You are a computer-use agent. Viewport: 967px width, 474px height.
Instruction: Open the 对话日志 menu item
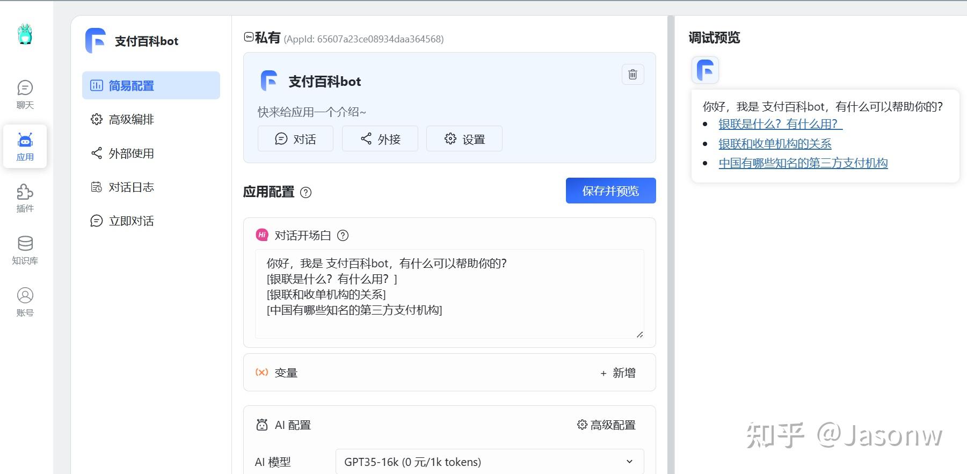151,187
